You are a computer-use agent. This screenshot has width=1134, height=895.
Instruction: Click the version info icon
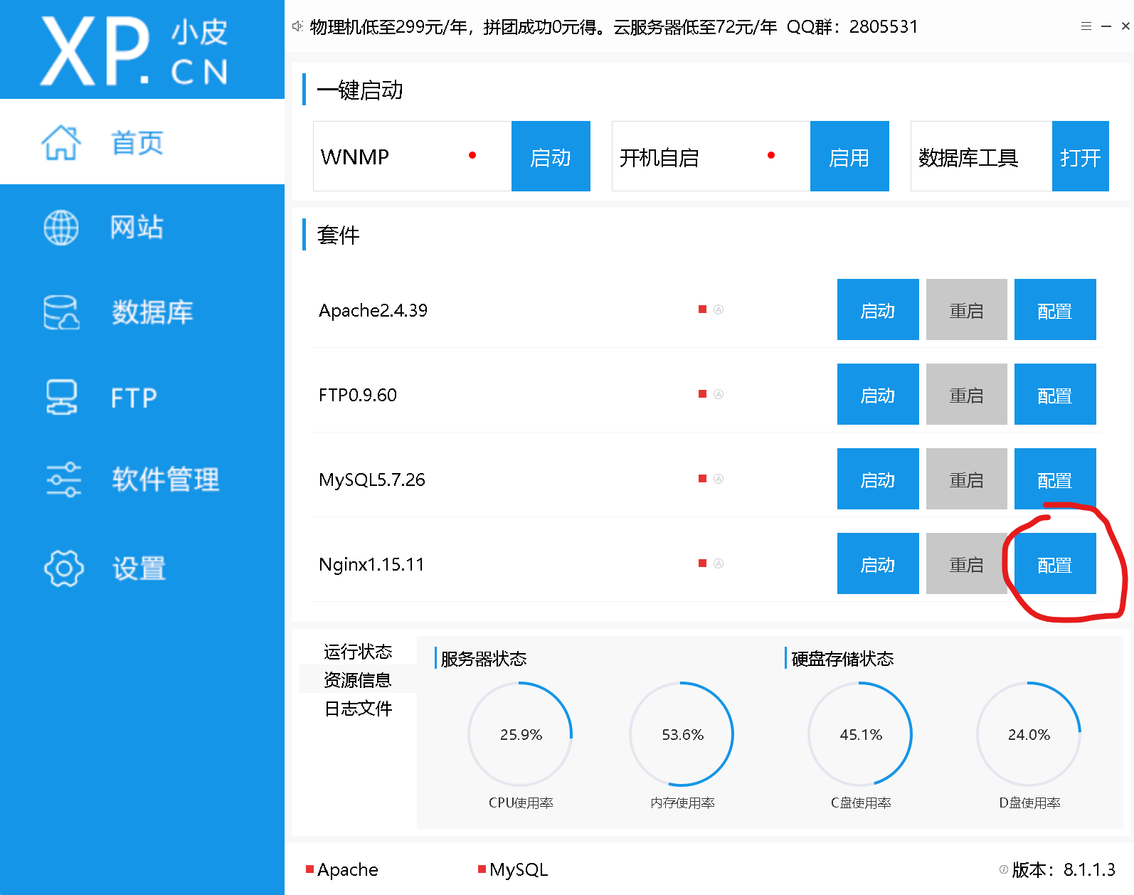pyautogui.click(x=1004, y=869)
